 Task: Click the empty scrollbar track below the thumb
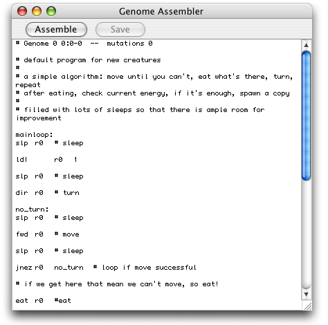point(306,234)
